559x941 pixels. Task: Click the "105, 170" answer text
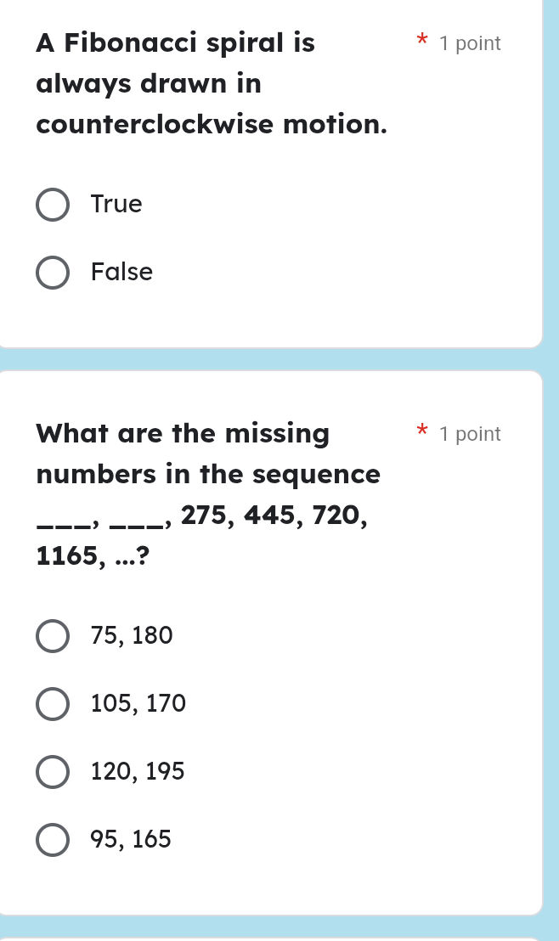(138, 704)
